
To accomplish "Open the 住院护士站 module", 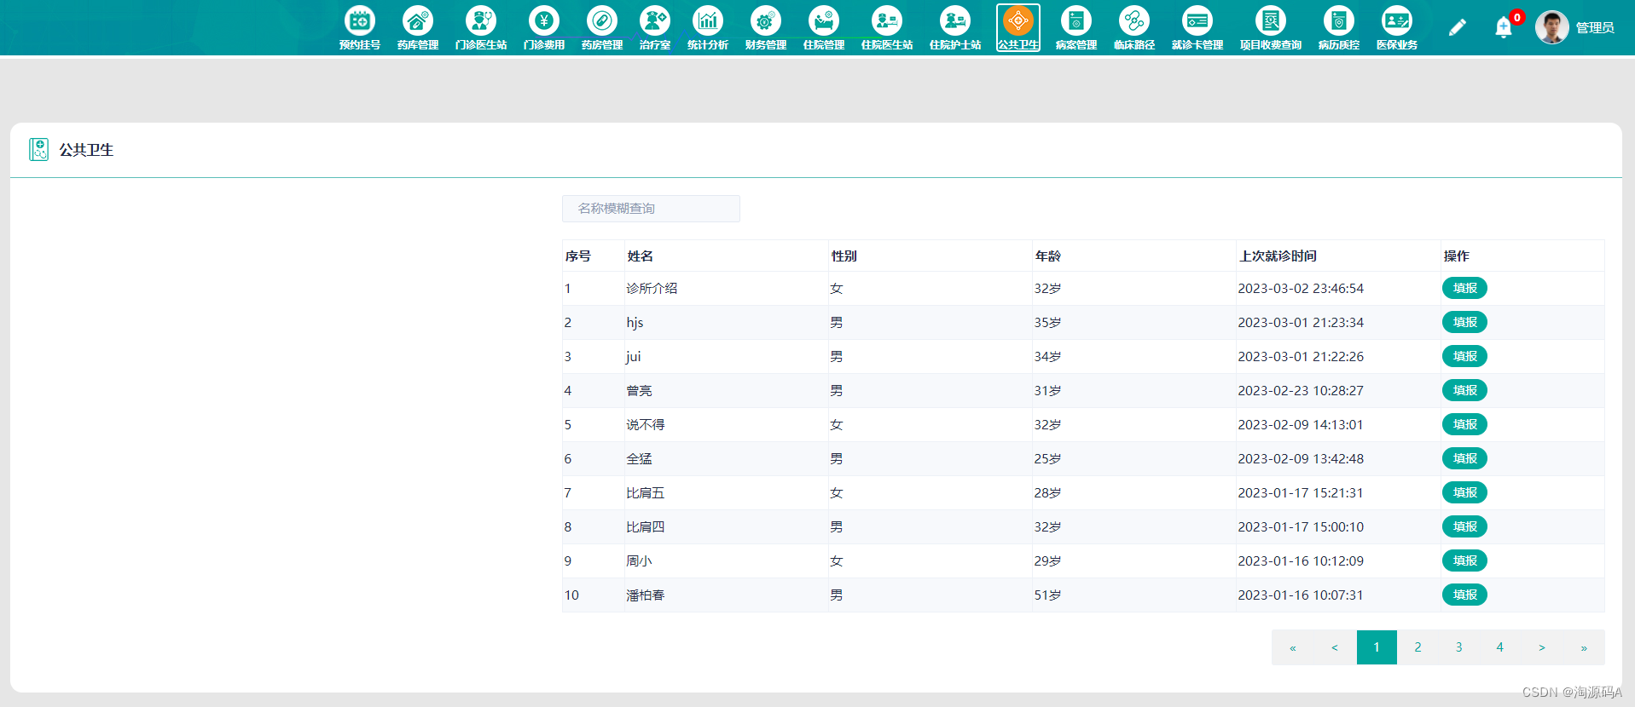I will pos(955,27).
